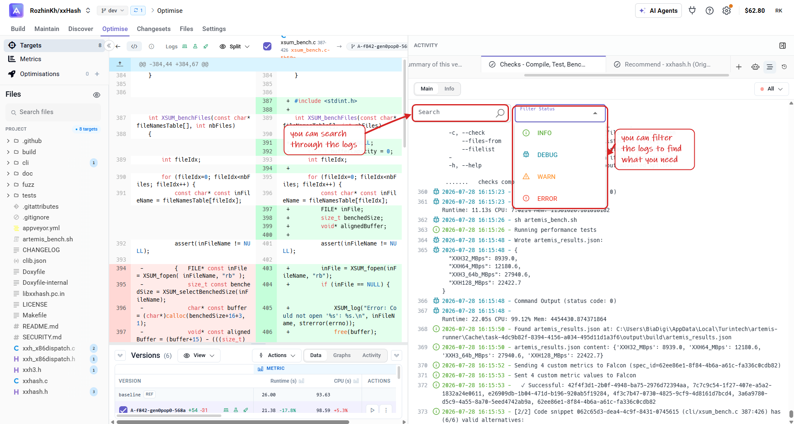Collapse the sidebar with double chevron
The image size is (794, 424).
tap(109, 45)
